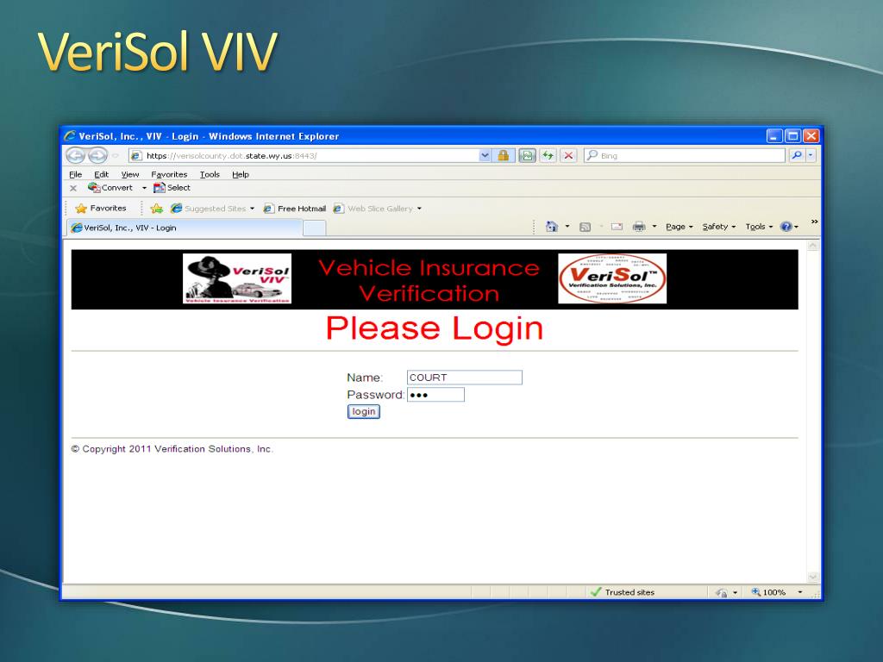Close the Convert toolbar with its X
The image size is (883, 662).
pos(73,188)
